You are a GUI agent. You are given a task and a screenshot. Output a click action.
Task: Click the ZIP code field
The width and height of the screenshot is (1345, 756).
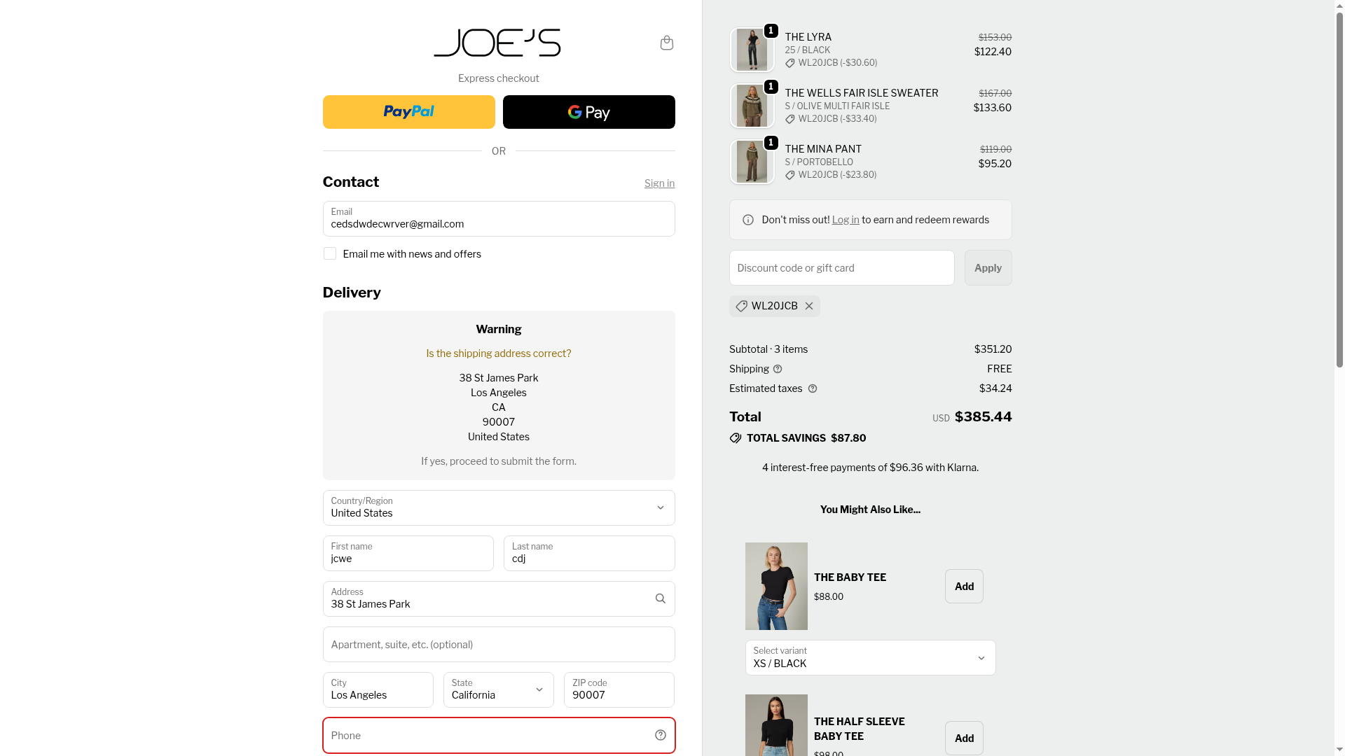[x=619, y=689]
